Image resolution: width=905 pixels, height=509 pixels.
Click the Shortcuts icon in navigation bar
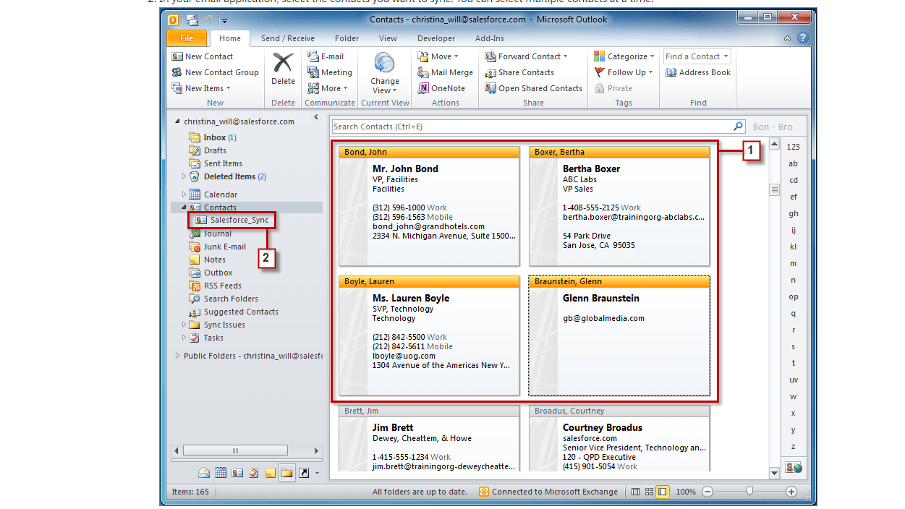coord(304,473)
